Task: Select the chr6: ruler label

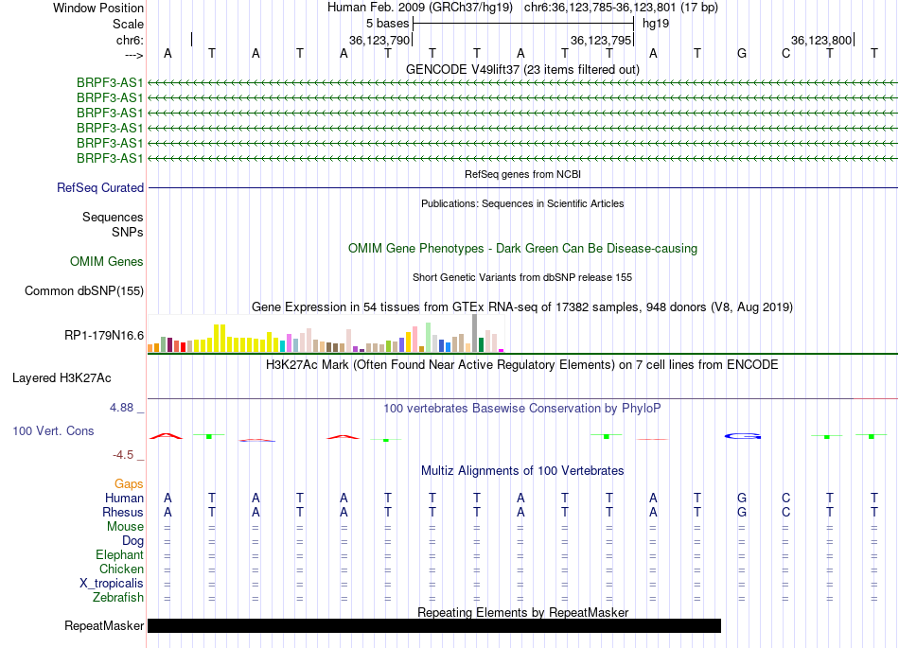Action: pyautogui.click(x=130, y=40)
